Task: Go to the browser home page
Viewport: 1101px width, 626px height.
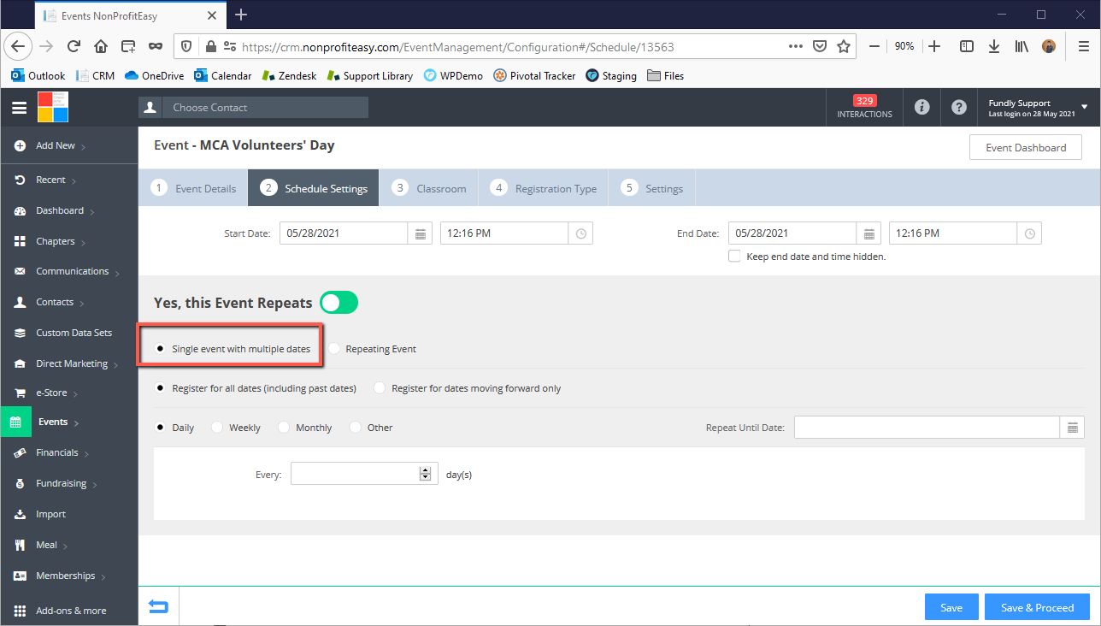Action: (x=101, y=46)
